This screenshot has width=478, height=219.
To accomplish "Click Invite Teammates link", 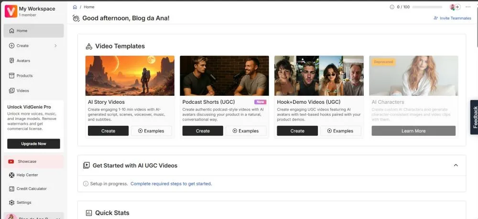I will (452, 18).
